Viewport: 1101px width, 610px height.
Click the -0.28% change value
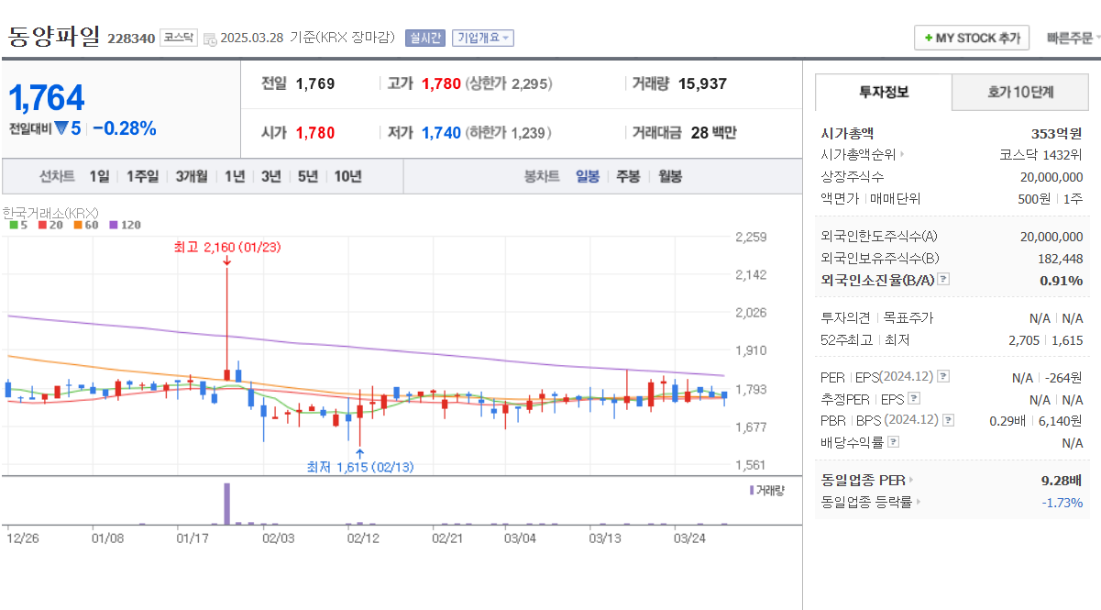(125, 128)
